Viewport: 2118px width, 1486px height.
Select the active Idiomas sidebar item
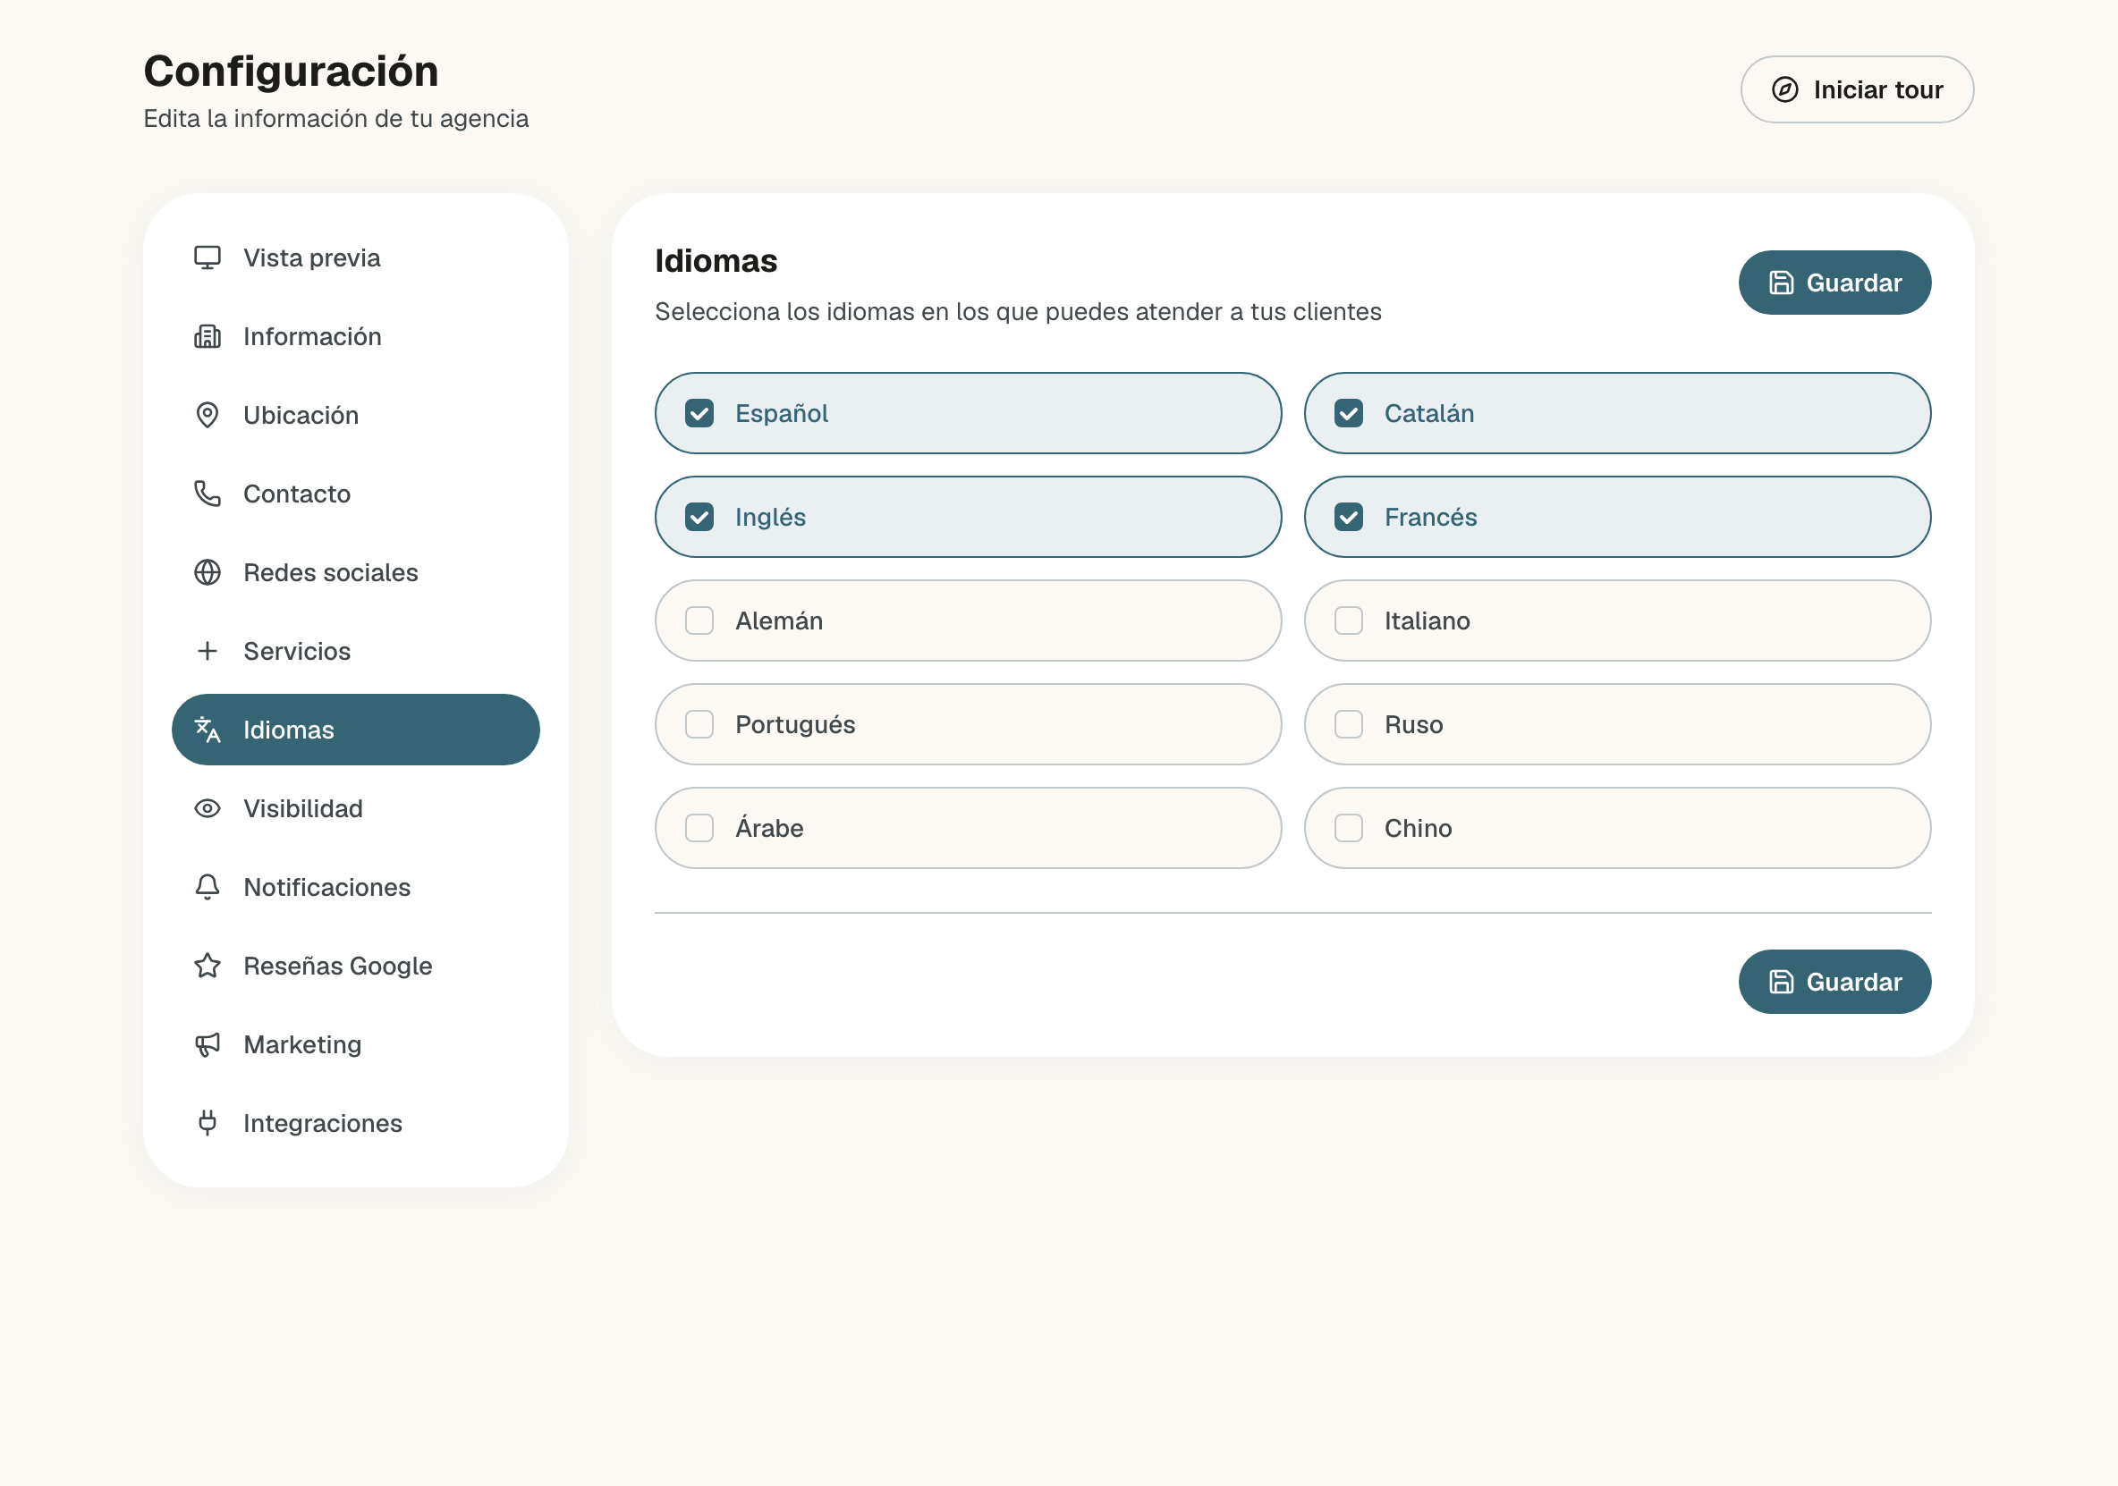tap(355, 730)
